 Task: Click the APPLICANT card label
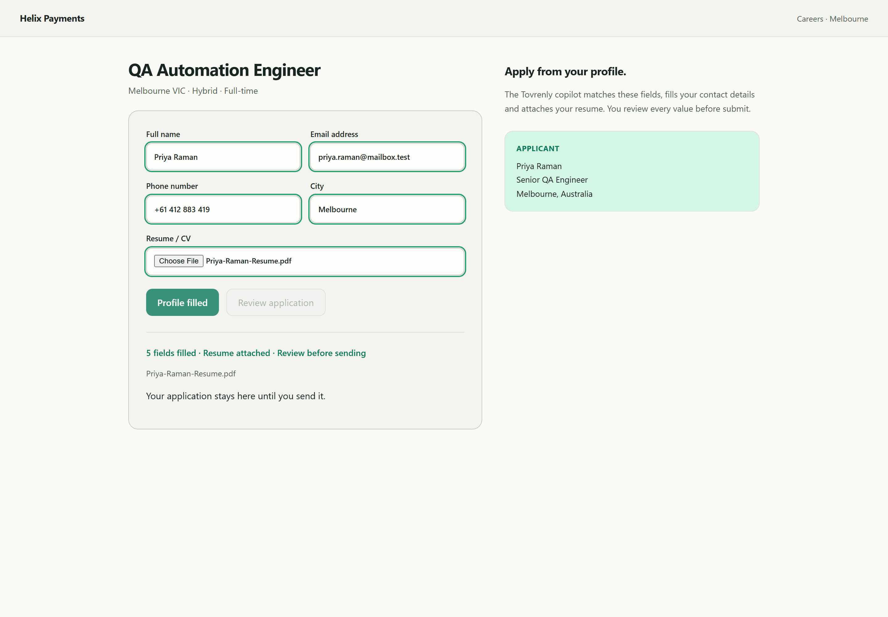coord(537,148)
